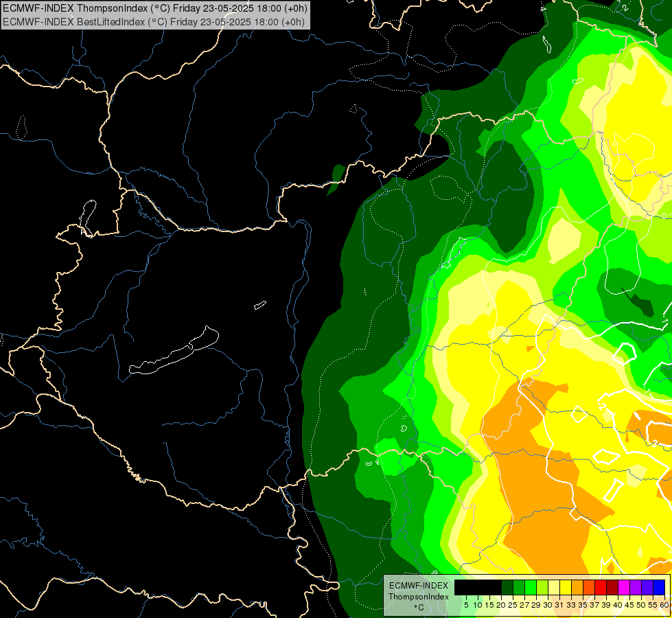This screenshot has height=618, width=672.
Task: Click the legend scale value 55
Action: coord(653,605)
